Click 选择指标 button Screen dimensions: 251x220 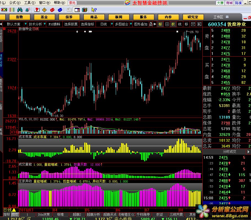point(87,24)
